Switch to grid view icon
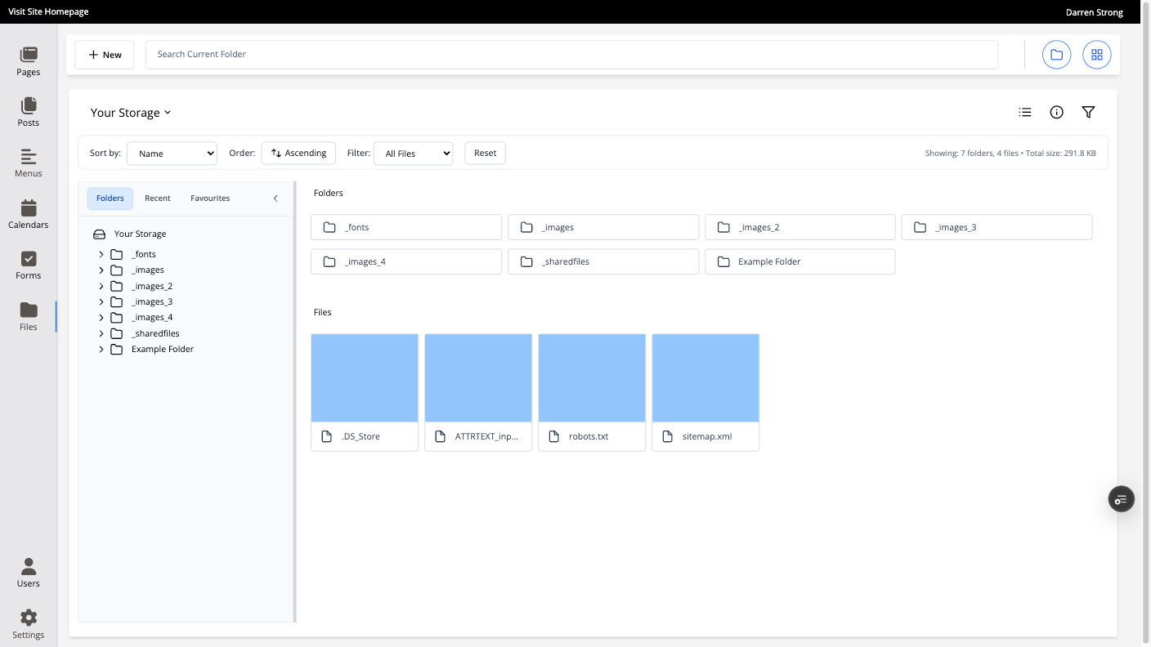The image size is (1151, 647). pos(1097,55)
